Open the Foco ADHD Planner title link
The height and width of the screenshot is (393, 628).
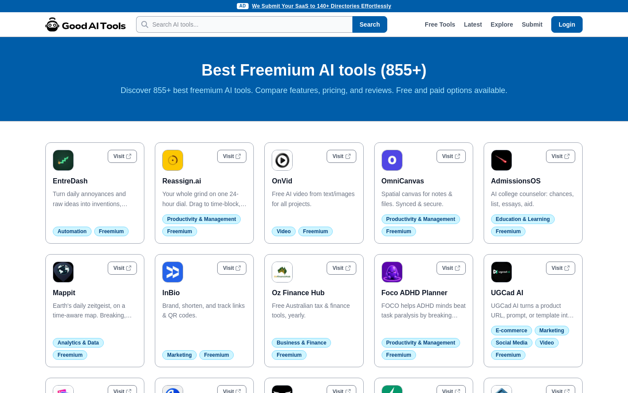[414, 293]
